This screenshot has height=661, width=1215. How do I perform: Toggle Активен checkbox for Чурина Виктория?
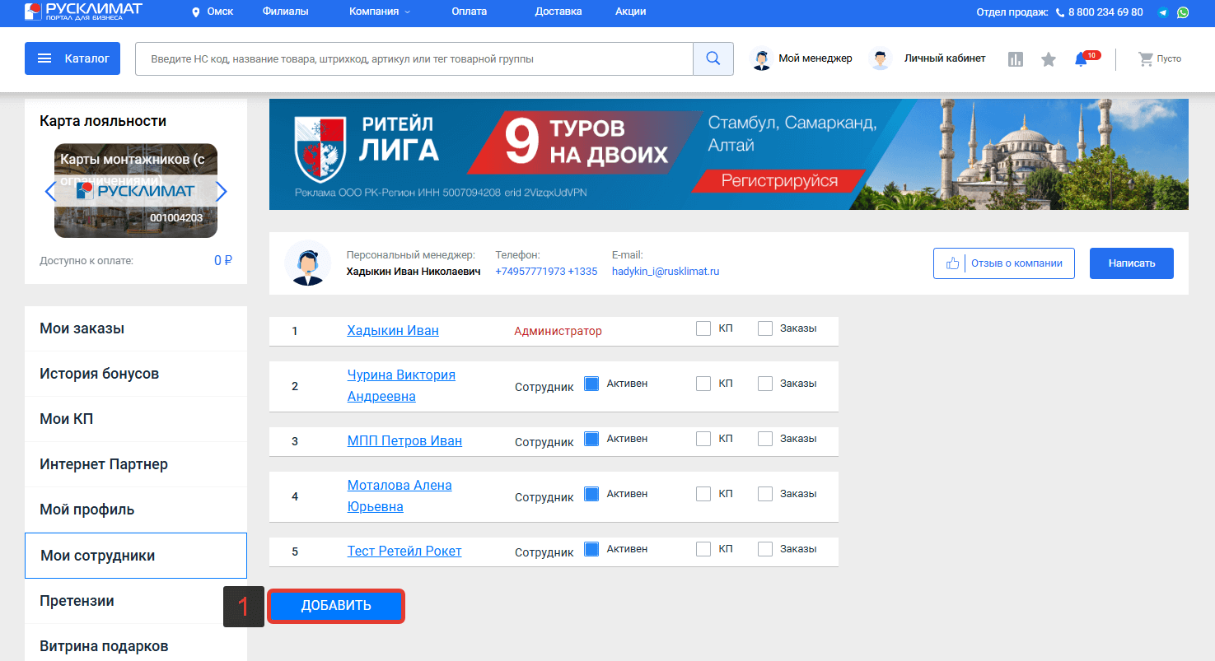[x=591, y=384]
